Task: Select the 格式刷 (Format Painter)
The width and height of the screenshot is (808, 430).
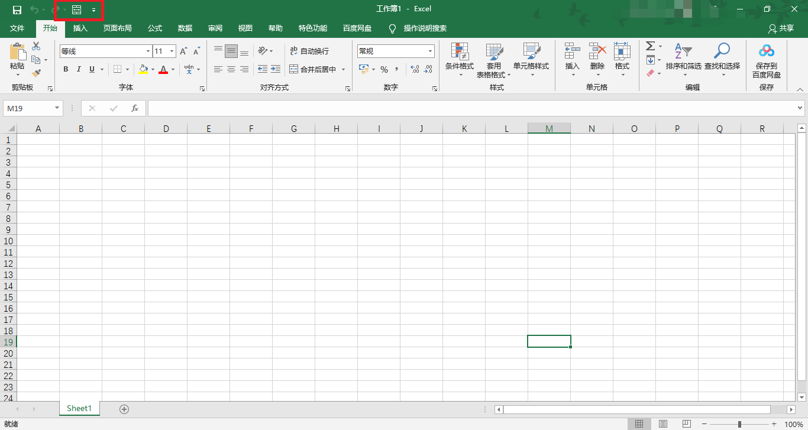Action: tap(35, 73)
